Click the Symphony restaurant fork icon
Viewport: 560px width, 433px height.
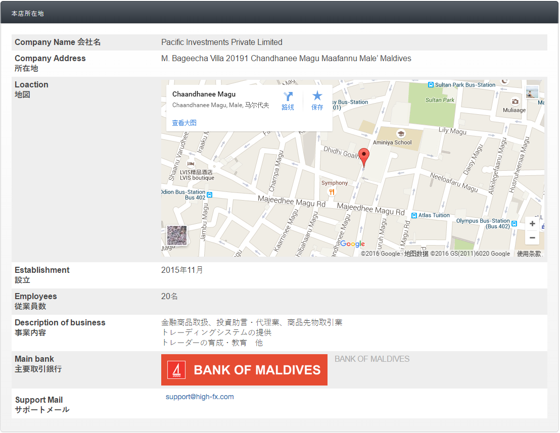click(x=332, y=191)
